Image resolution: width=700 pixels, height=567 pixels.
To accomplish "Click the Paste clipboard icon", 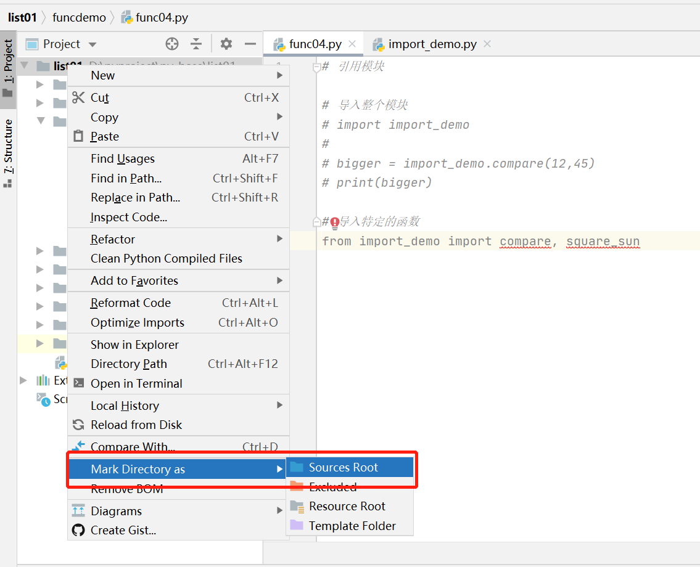I will [78, 136].
